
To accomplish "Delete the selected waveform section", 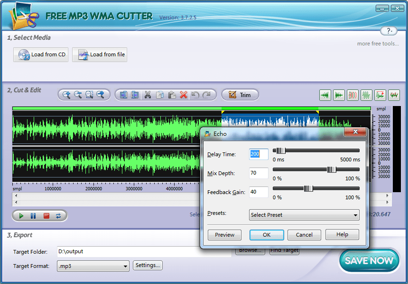I will pos(185,95).
